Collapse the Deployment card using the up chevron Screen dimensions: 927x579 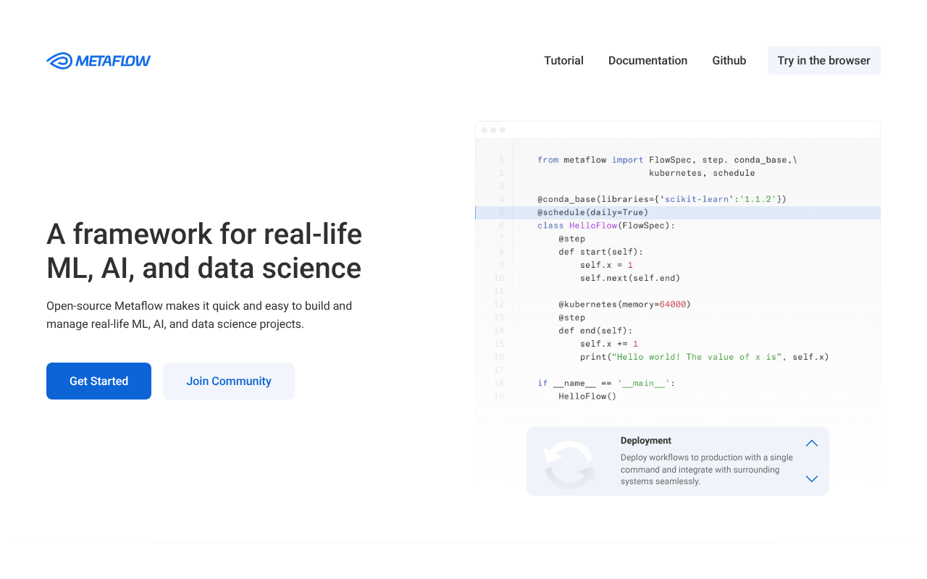click(x=811, y=443)
